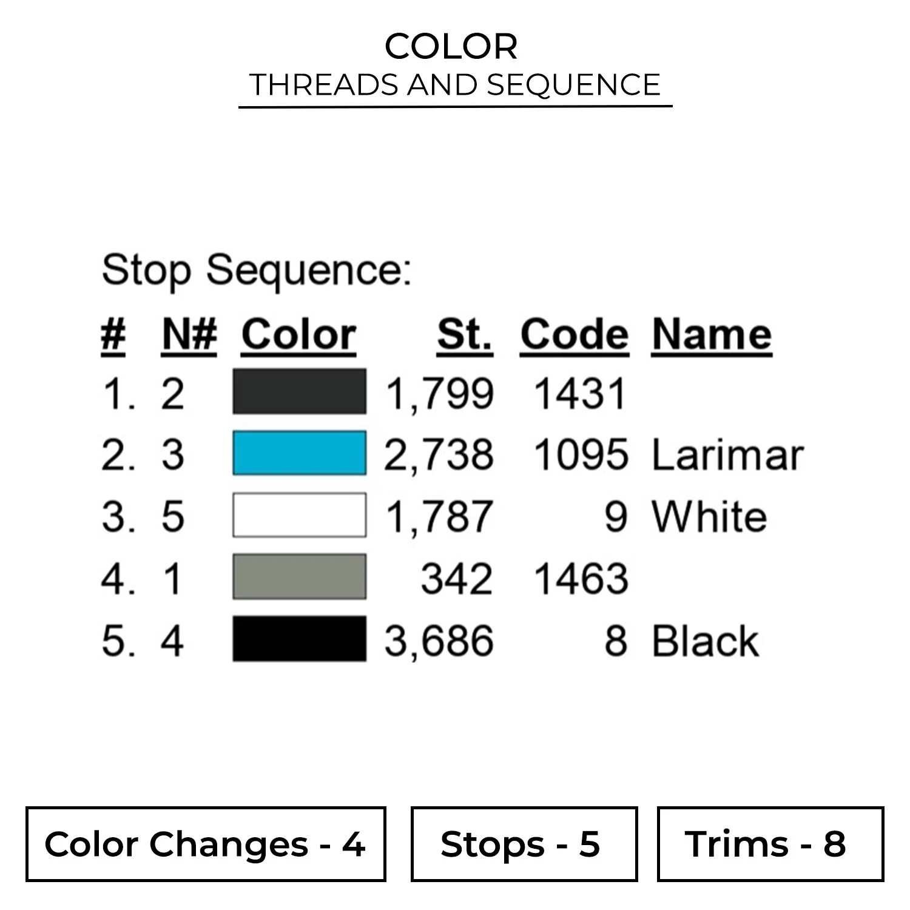
Task: Select thread code 1431
Action: 579,394
